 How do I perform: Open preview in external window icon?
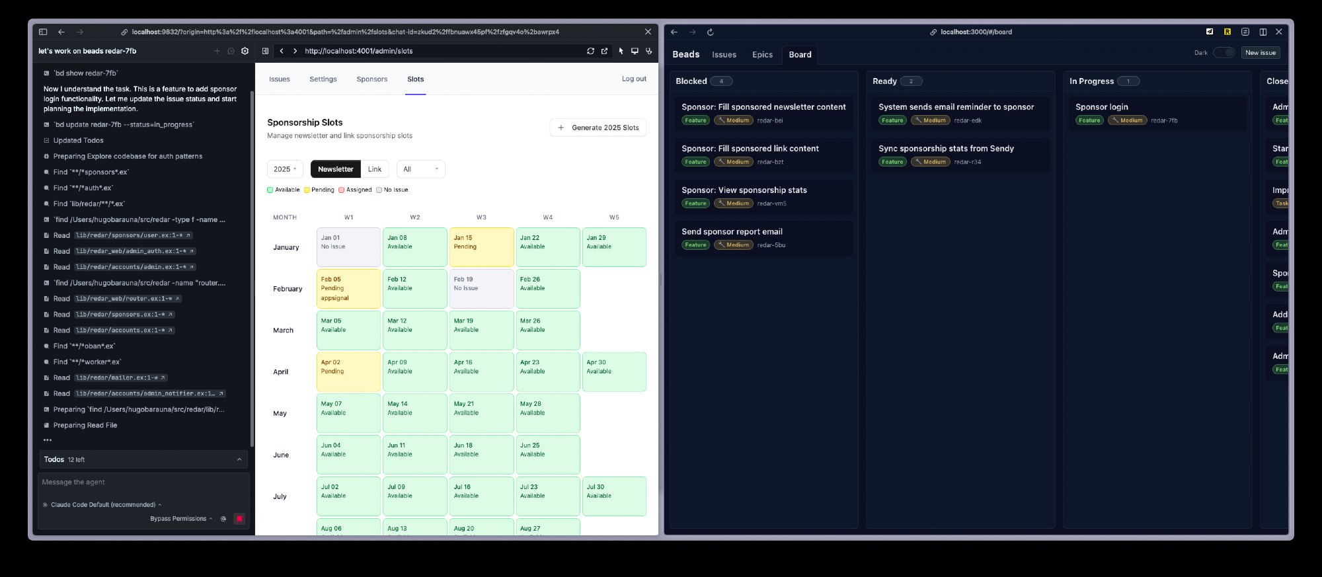[x=604, y=51]
